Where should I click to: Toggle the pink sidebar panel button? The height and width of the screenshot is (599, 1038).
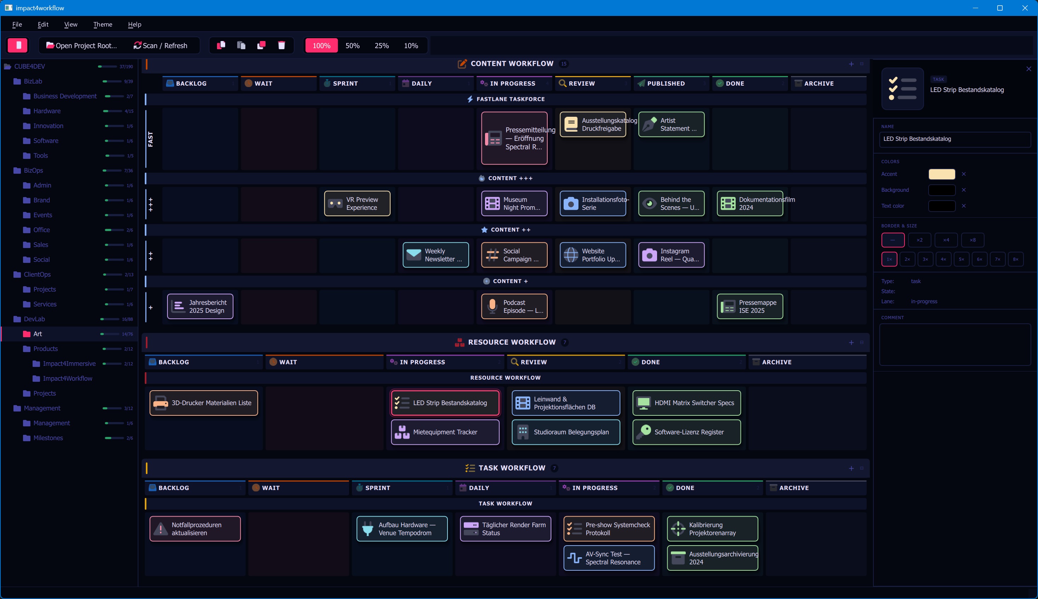[x=18, y=45]
